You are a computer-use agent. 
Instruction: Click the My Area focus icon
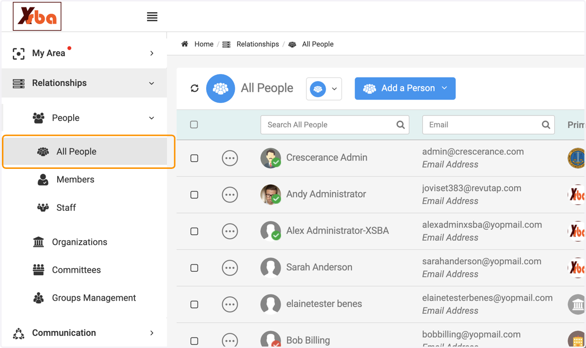coord(19,54)
